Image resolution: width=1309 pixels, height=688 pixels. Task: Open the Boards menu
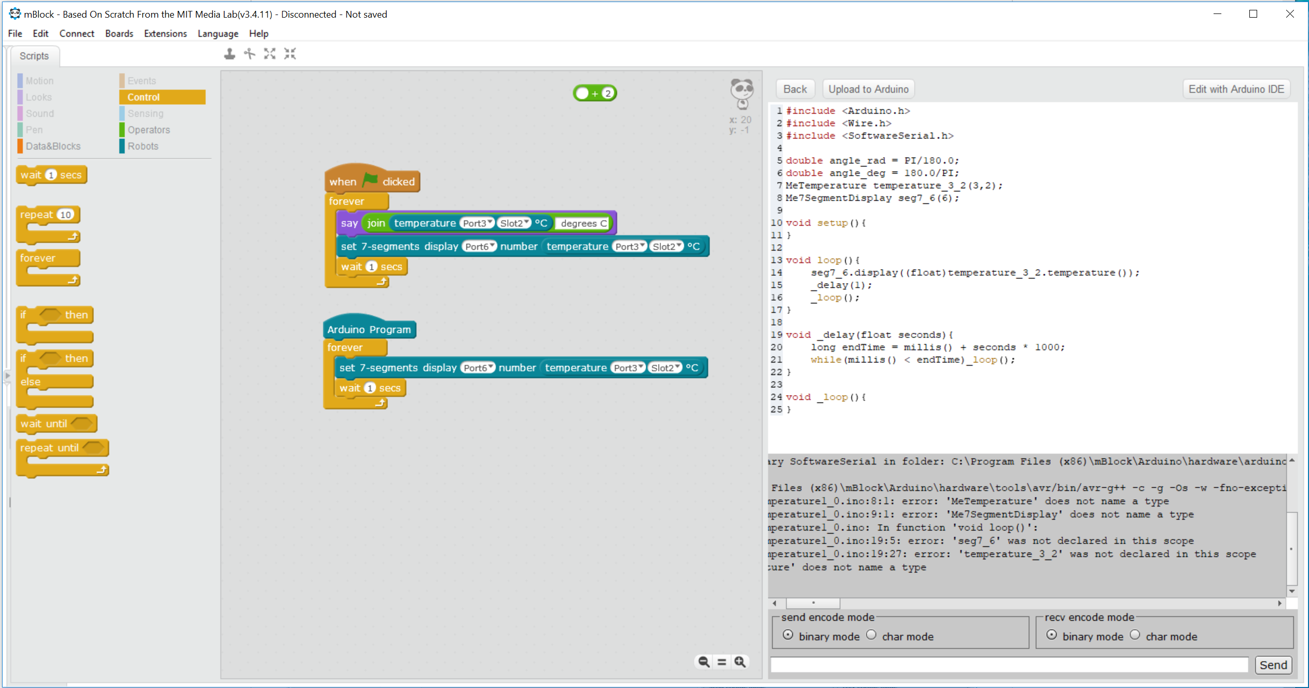point(119,33)
